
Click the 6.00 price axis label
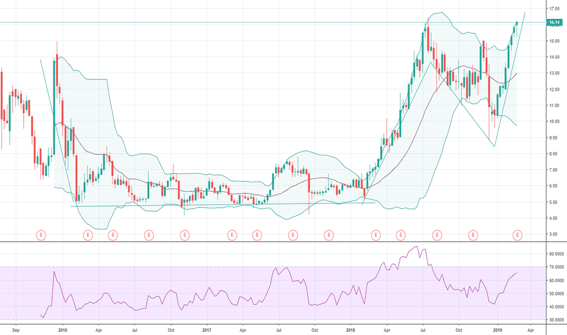(555, 186)
